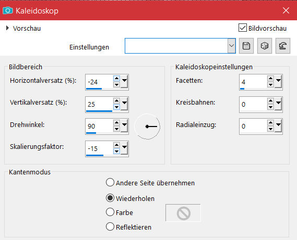This screenshot has height=240, width=297.
Task: Click the disabled edge color swatch
Action: 183,213
